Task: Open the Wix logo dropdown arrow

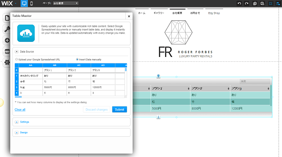Action: tap(16, 3)
